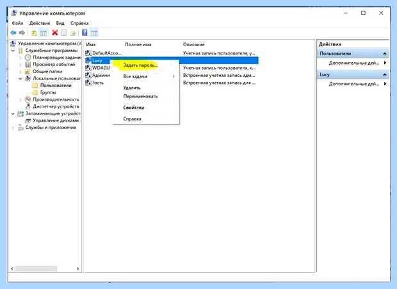The height and width of the screenshot is (289, 397).
Task: Open the Вид menu
Action: (60, 23)
